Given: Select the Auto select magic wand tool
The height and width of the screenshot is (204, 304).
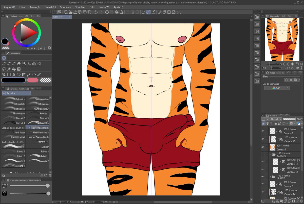Looking at the screenshot, I should click(9, 69).
